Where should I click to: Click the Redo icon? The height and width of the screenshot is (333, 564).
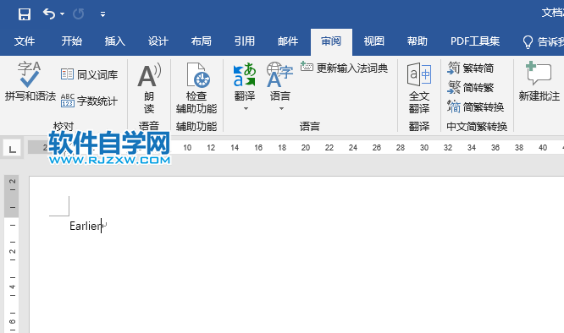[x=79, y=14]
